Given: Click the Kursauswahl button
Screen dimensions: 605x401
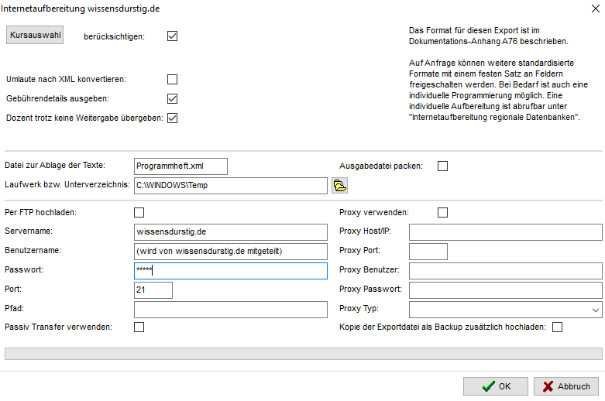Looking at the screenshot, I should [35, 35].
